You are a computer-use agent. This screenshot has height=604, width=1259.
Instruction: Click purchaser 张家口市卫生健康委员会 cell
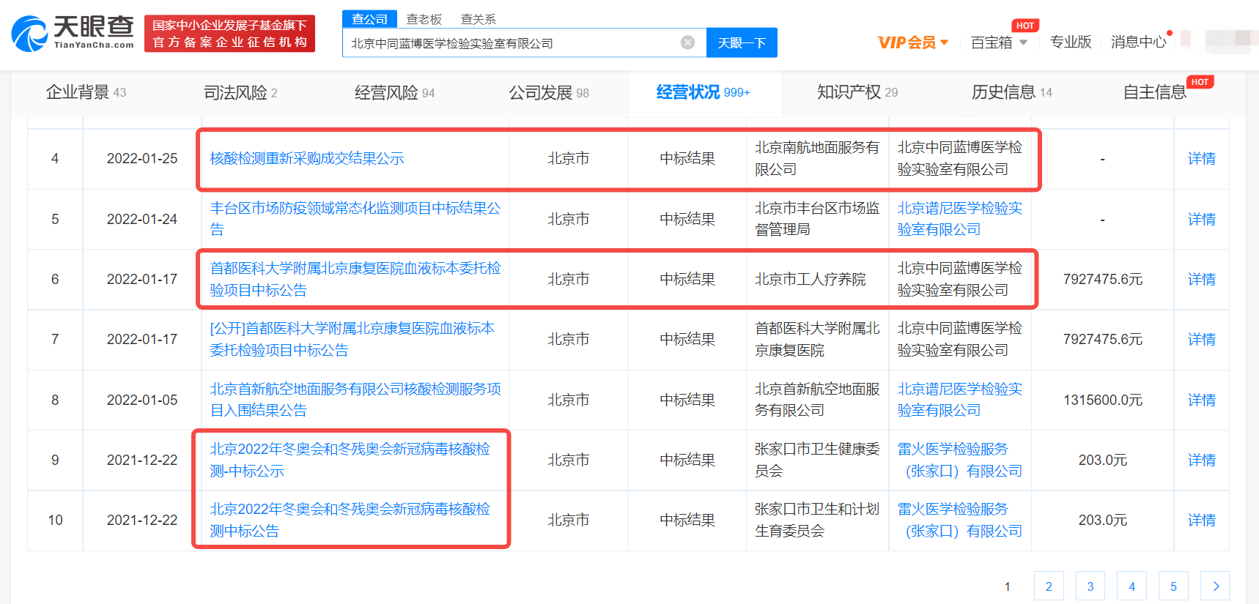(x=817, y=460)
